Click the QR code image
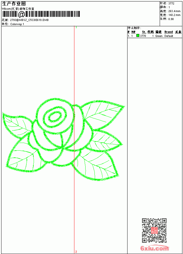The height and width of the screenshot is (254, 183). click(154, 230)
